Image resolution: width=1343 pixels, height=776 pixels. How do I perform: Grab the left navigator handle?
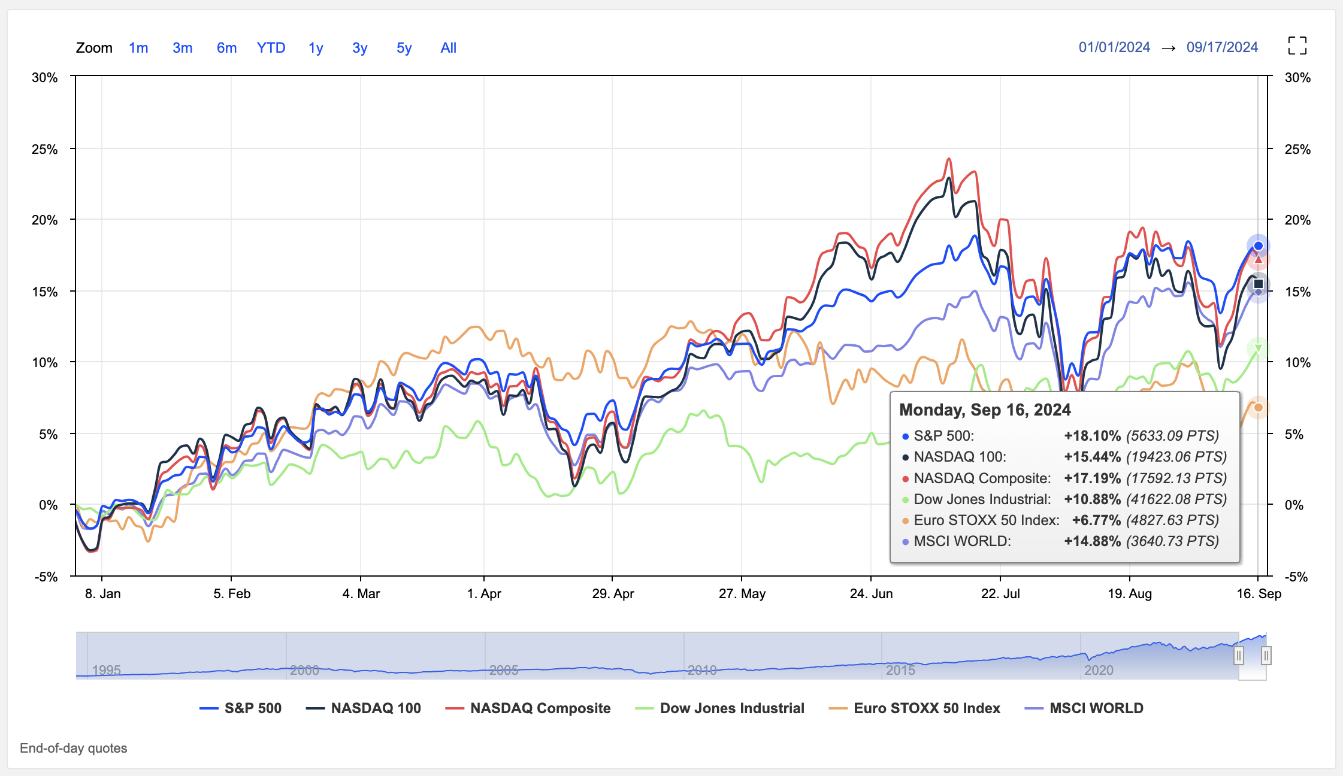coord(1239,656)
